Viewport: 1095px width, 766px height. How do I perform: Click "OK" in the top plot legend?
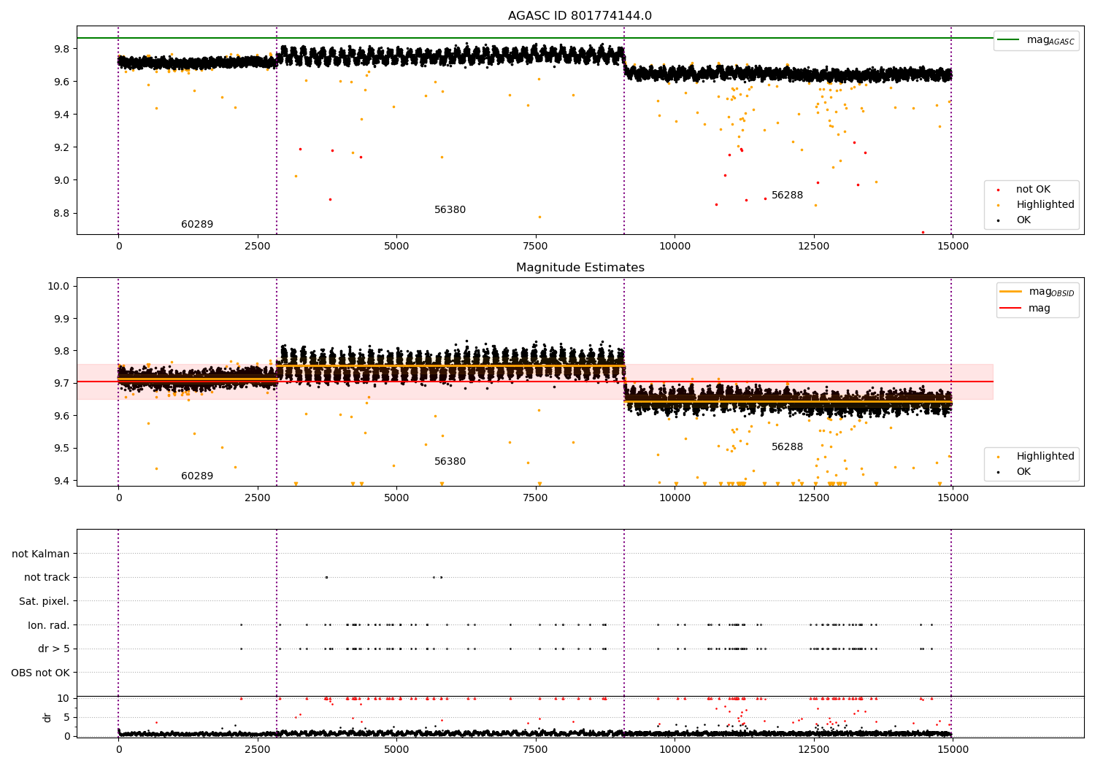[x=1023, y=220]
